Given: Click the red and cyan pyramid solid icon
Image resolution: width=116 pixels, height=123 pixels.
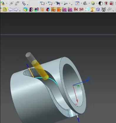Looking at the screenshot, I should tap(48, 10).
